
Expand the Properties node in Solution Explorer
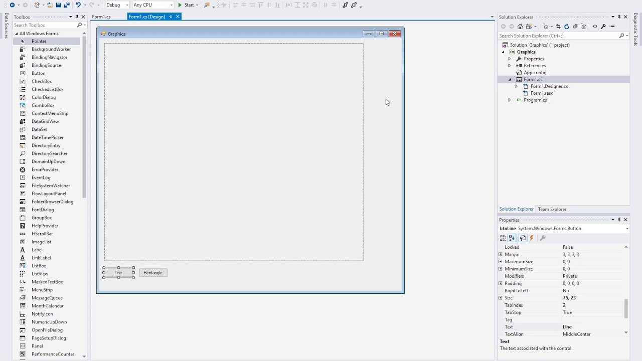pos(510,59)
